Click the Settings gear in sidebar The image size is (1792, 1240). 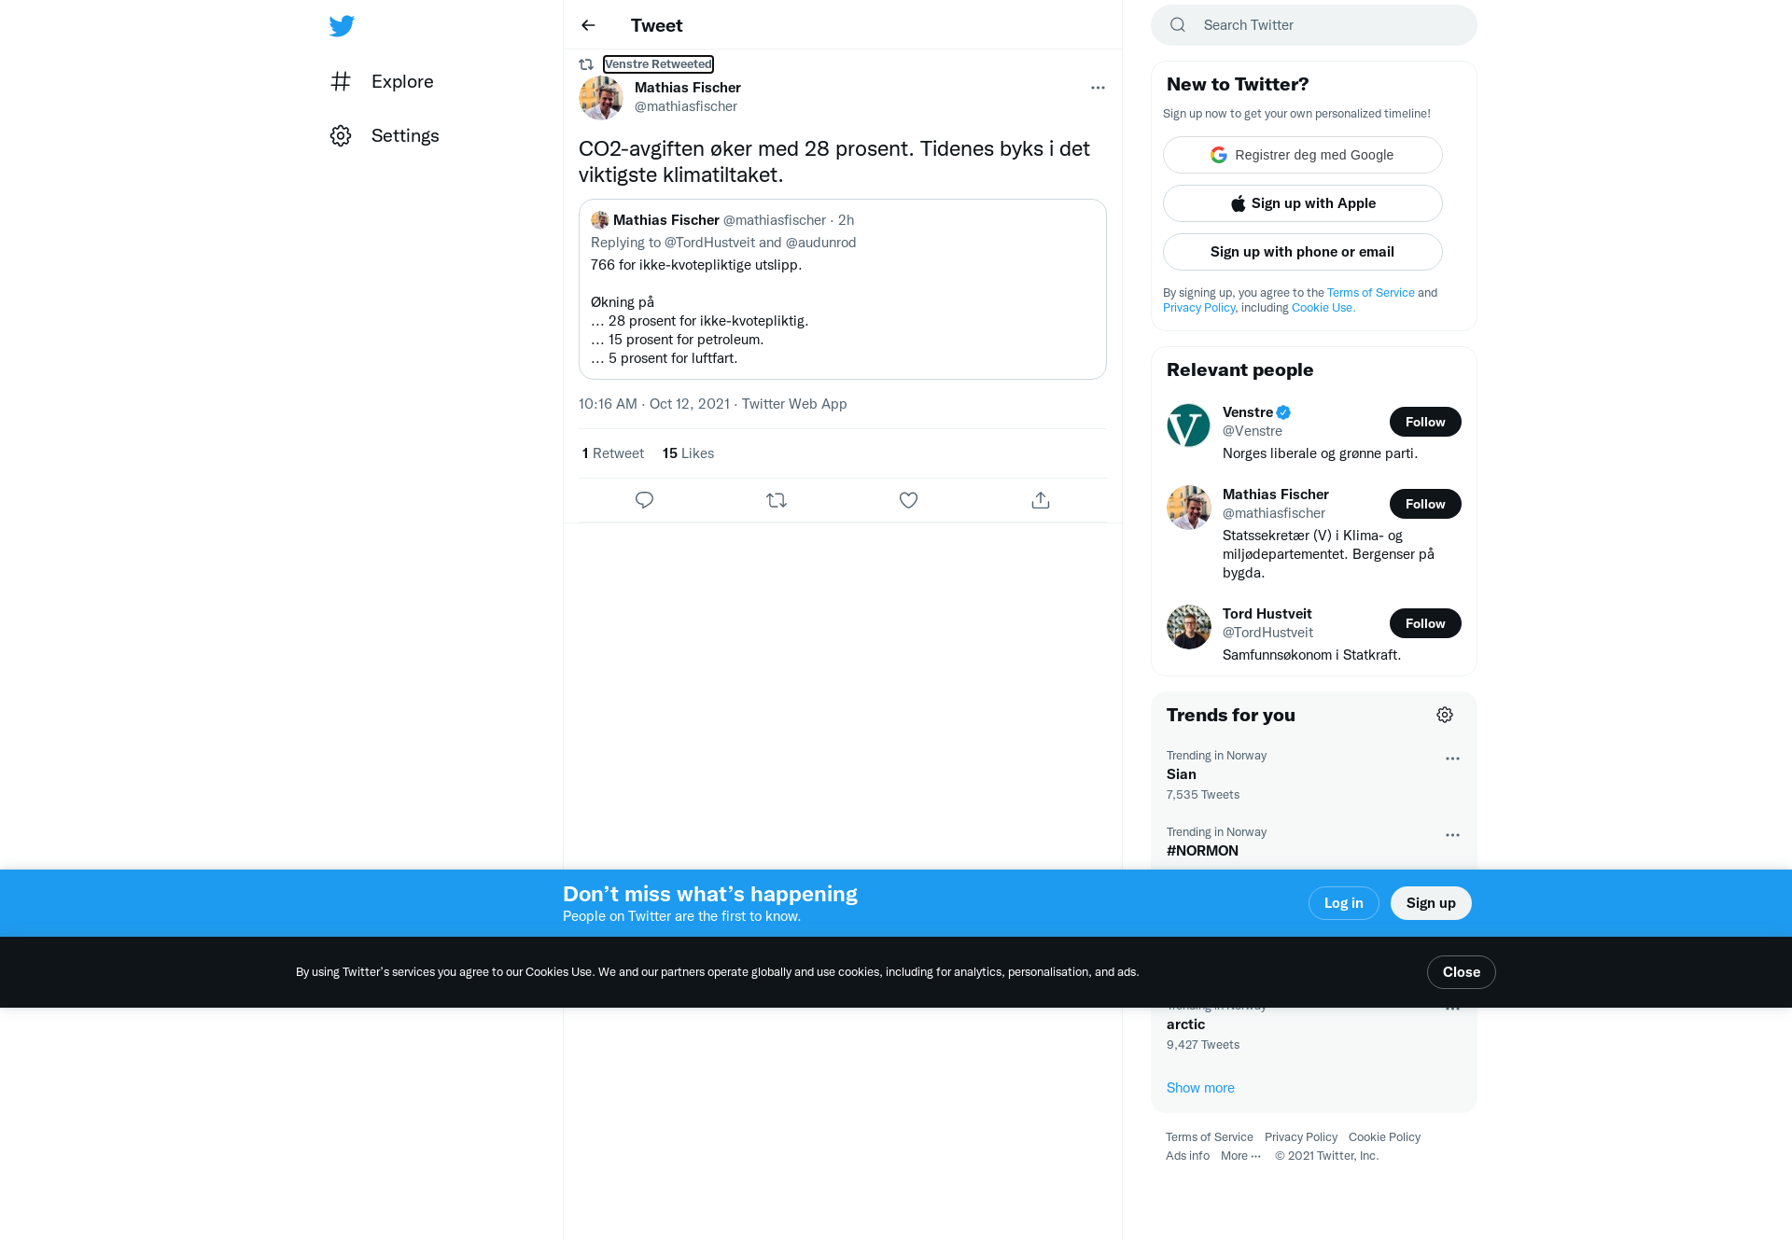pos(385,135)
